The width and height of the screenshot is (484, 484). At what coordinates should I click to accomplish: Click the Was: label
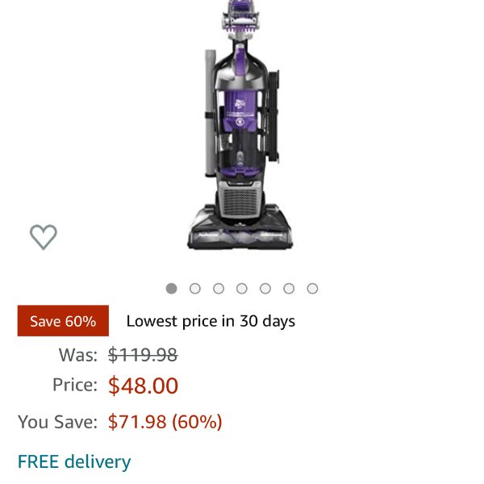click(x=78, y=355)
